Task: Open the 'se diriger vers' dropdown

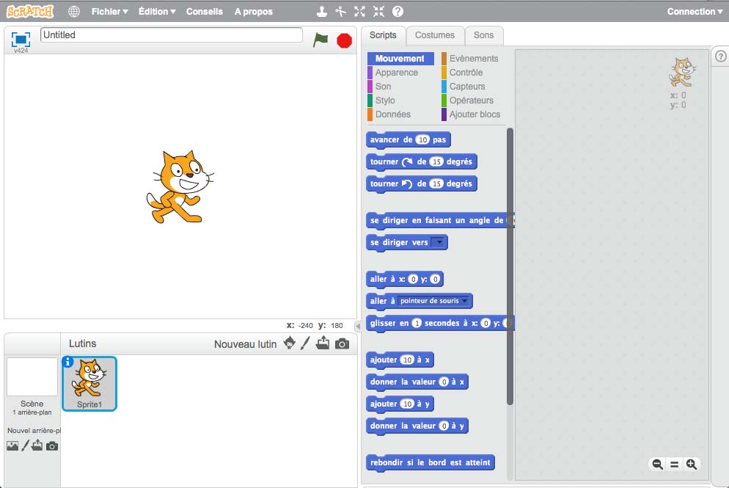Action: coord(438,242)
